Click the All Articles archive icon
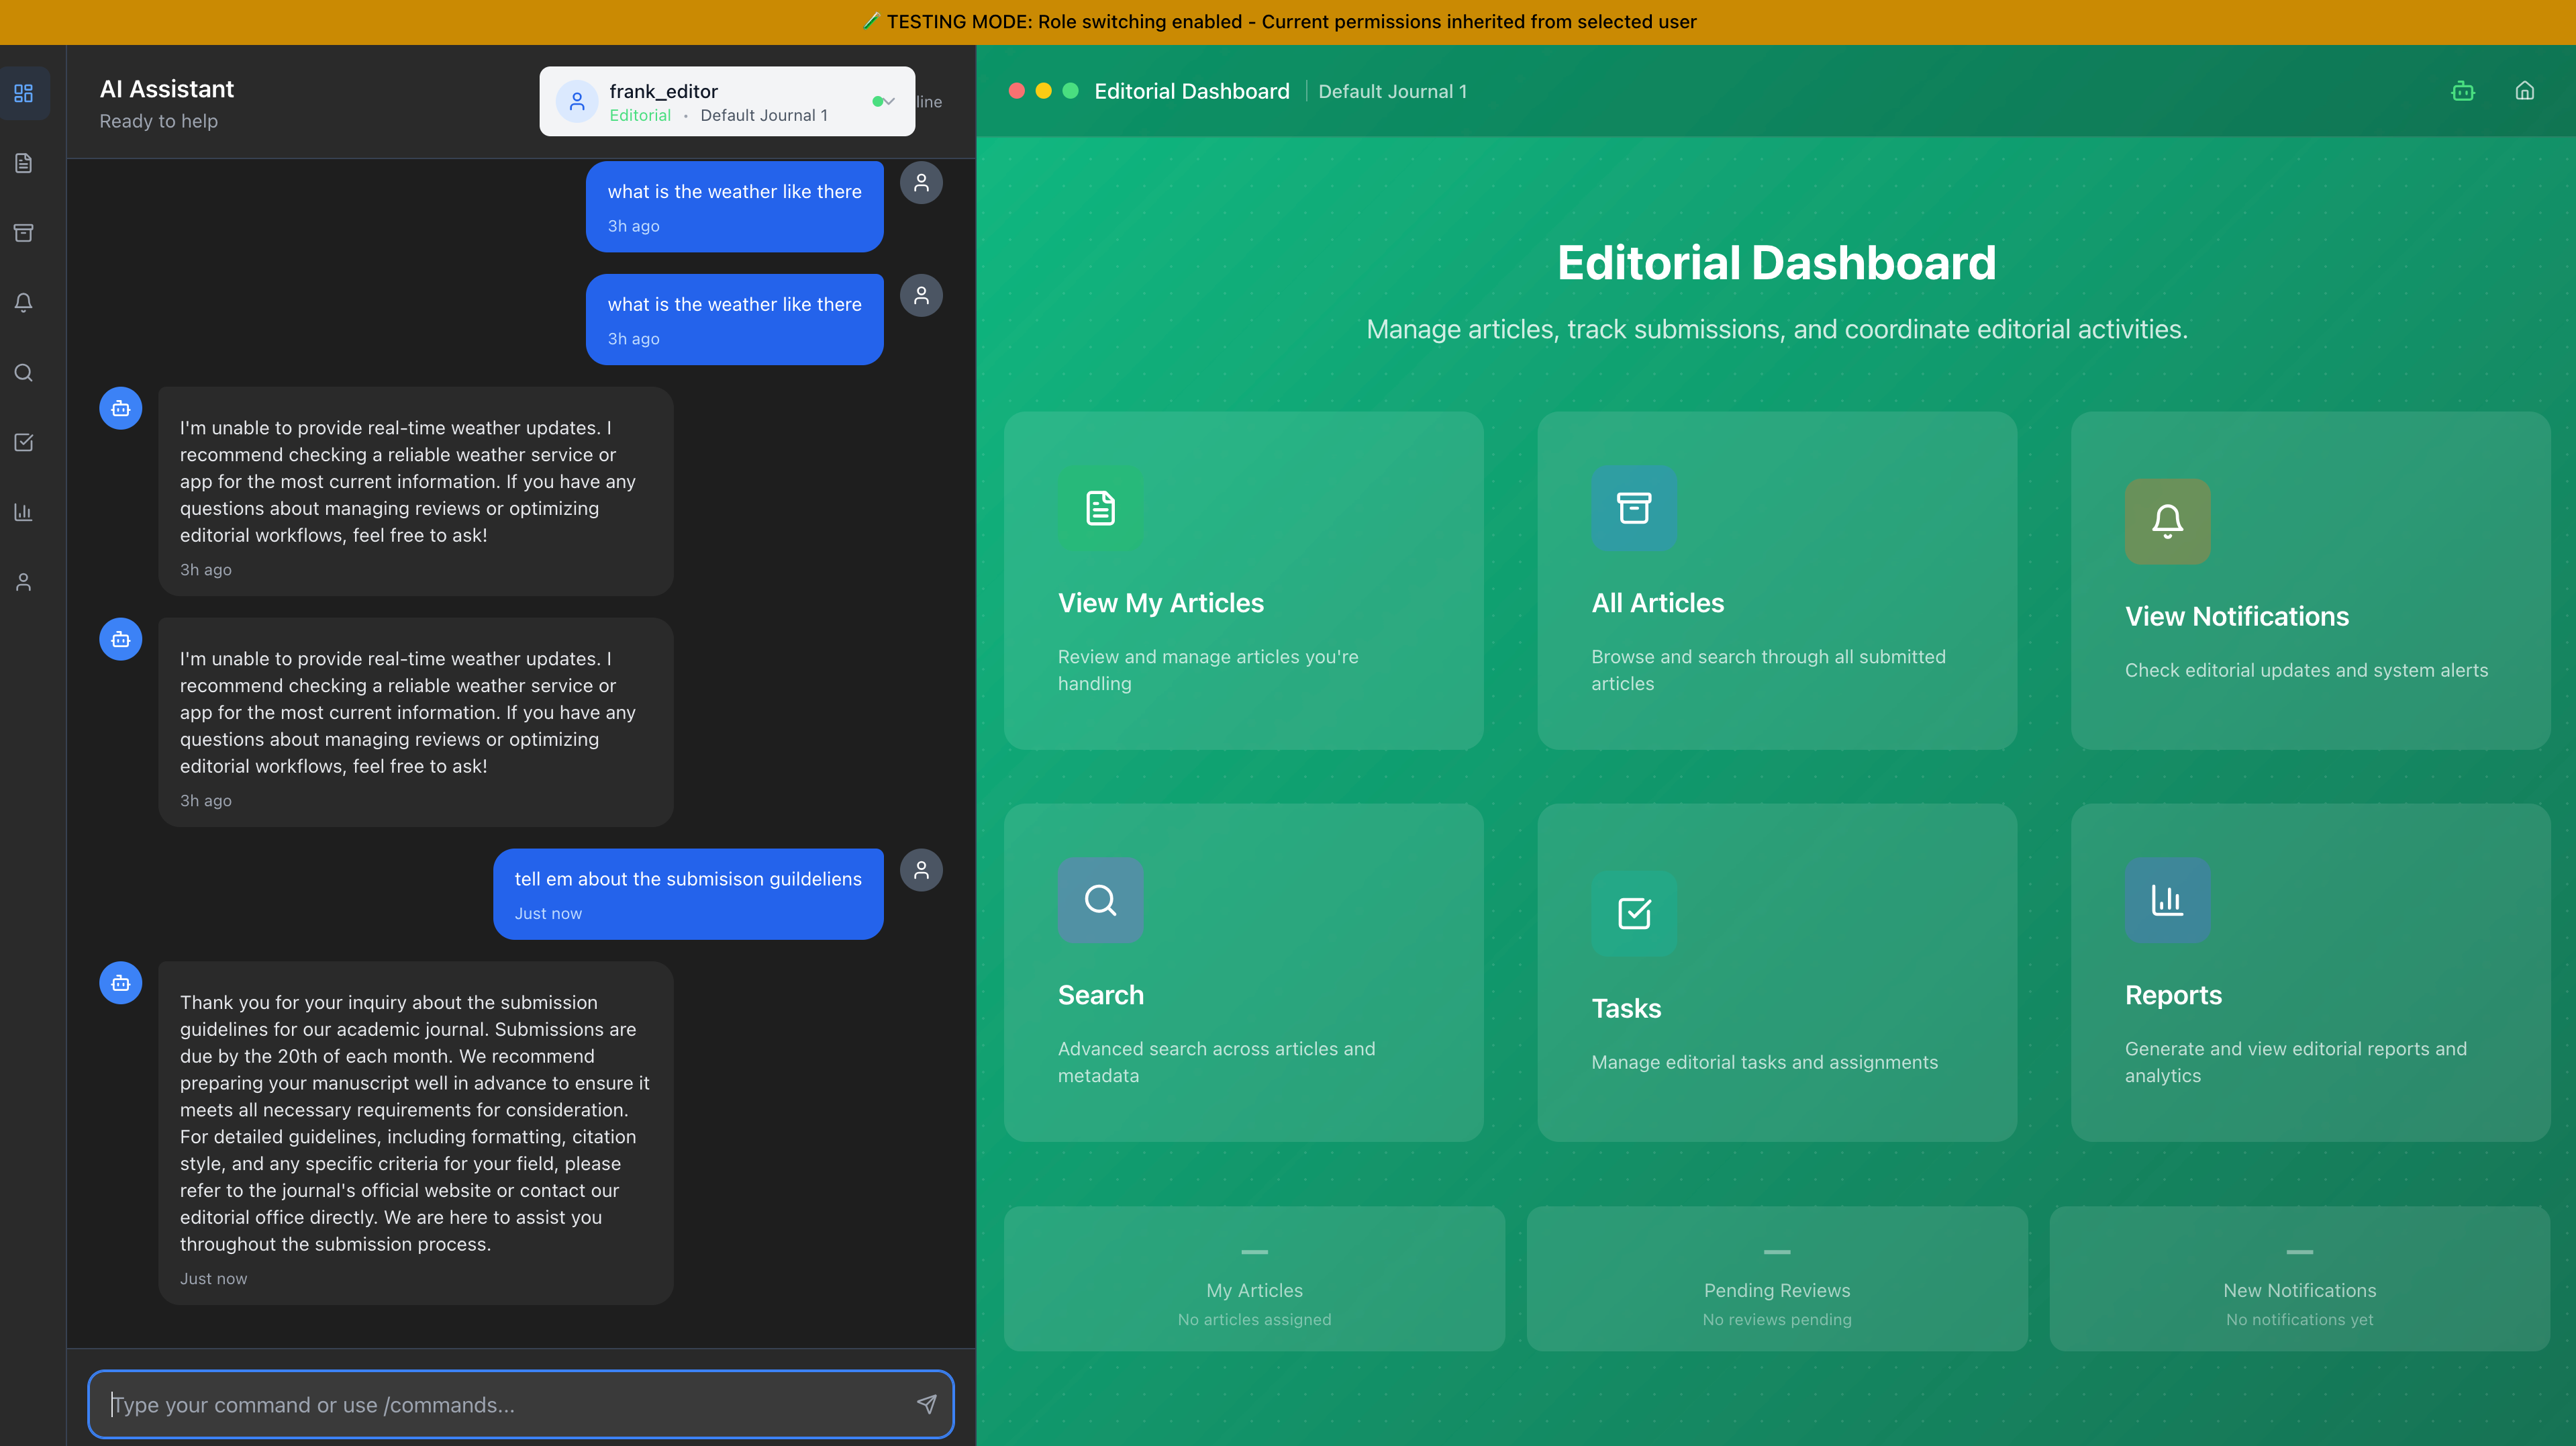The height and width of the screenshot is (1446, 2576). [1634, 508]
